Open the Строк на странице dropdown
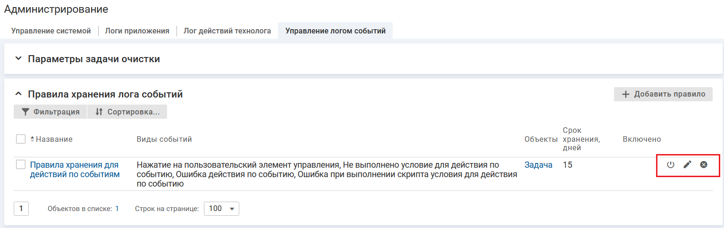Image resolution: width=724 pixels, height=228 pixels. pyautogui.click(x=221, y=208)
